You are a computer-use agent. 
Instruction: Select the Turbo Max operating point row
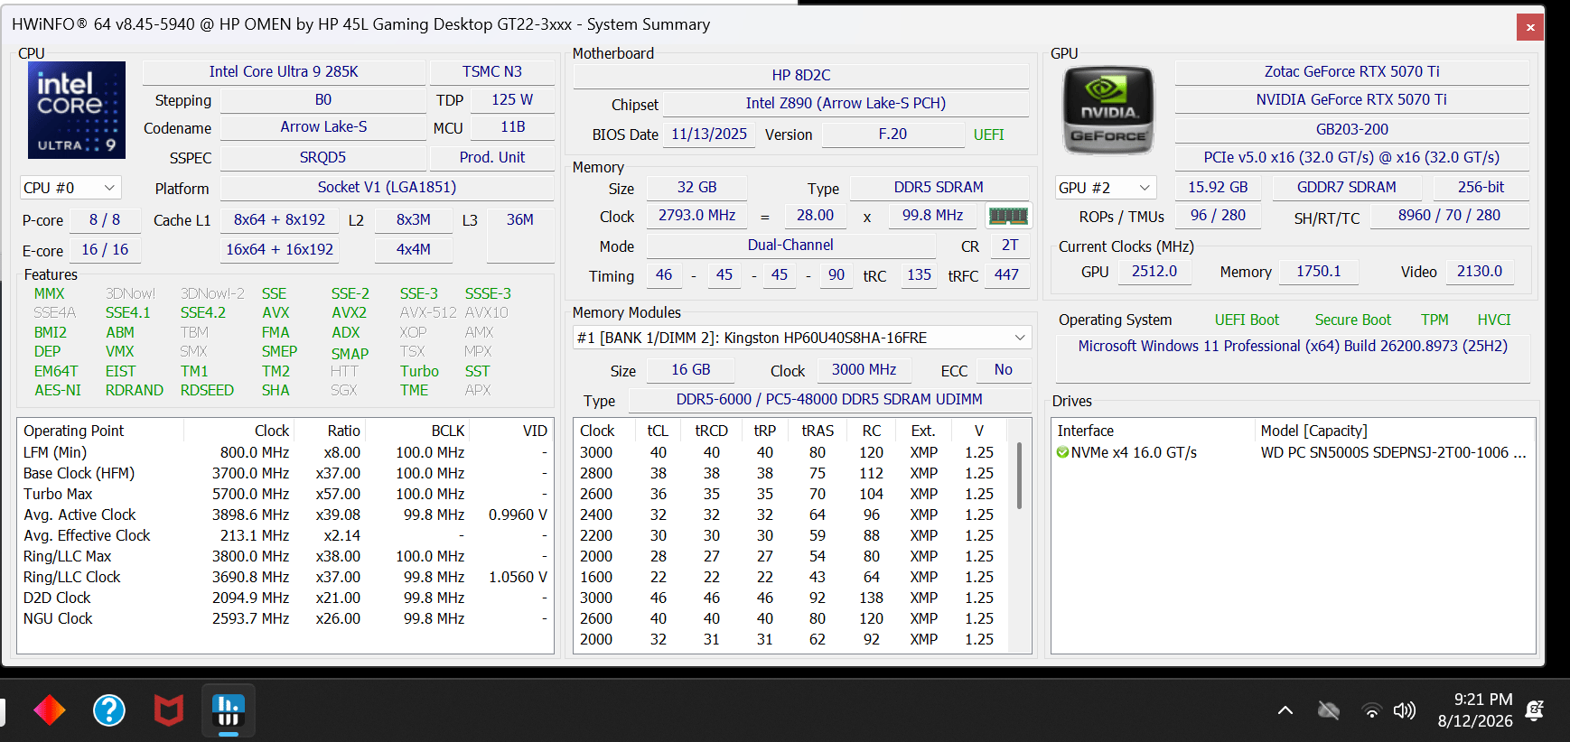pyautogui.click(x=285, y=494)
